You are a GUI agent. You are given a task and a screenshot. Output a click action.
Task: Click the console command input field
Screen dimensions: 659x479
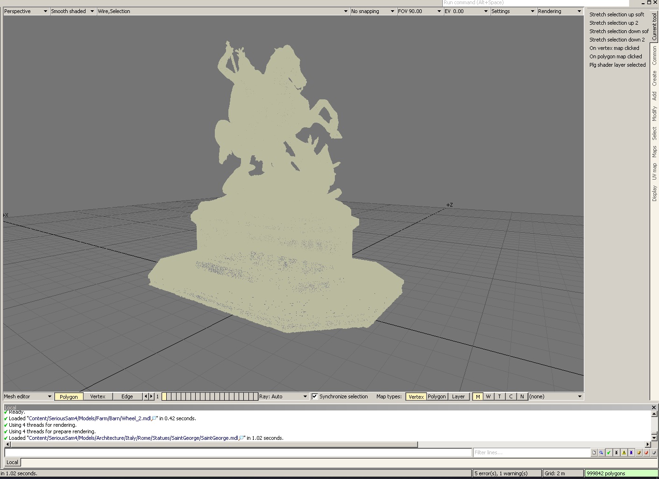tap(238, 452)
